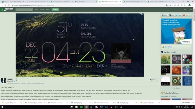Switch to the Honeycomb by APIIUM tab
Viewport: 195px width, 109px height.
158,2
